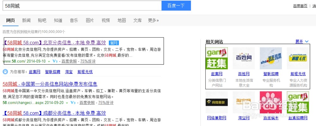This screenshot has height=126, width=316.
Task: Open the 网络兼职网 logo thumbnail
Action: click(217, 102)
